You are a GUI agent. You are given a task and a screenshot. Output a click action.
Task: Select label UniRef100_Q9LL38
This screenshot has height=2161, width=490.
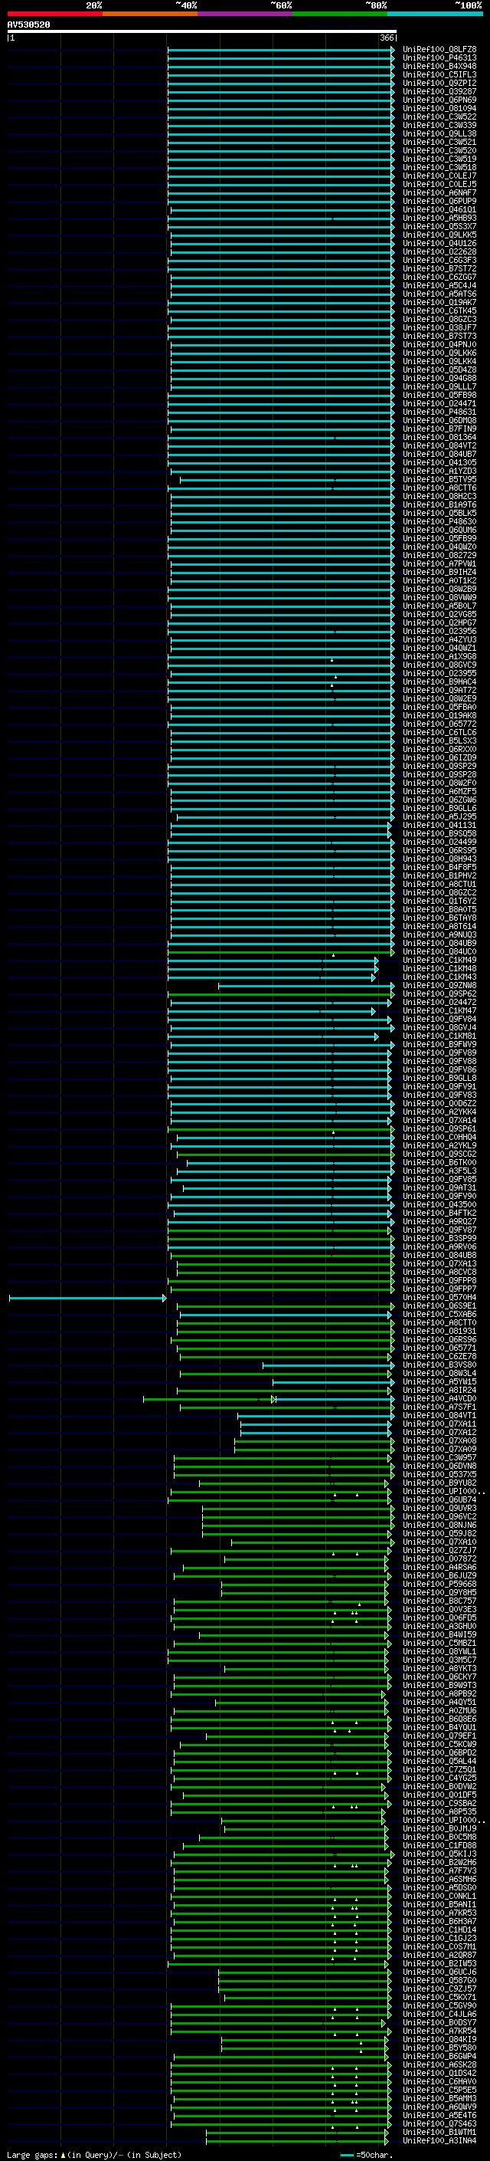click(439, 133)
